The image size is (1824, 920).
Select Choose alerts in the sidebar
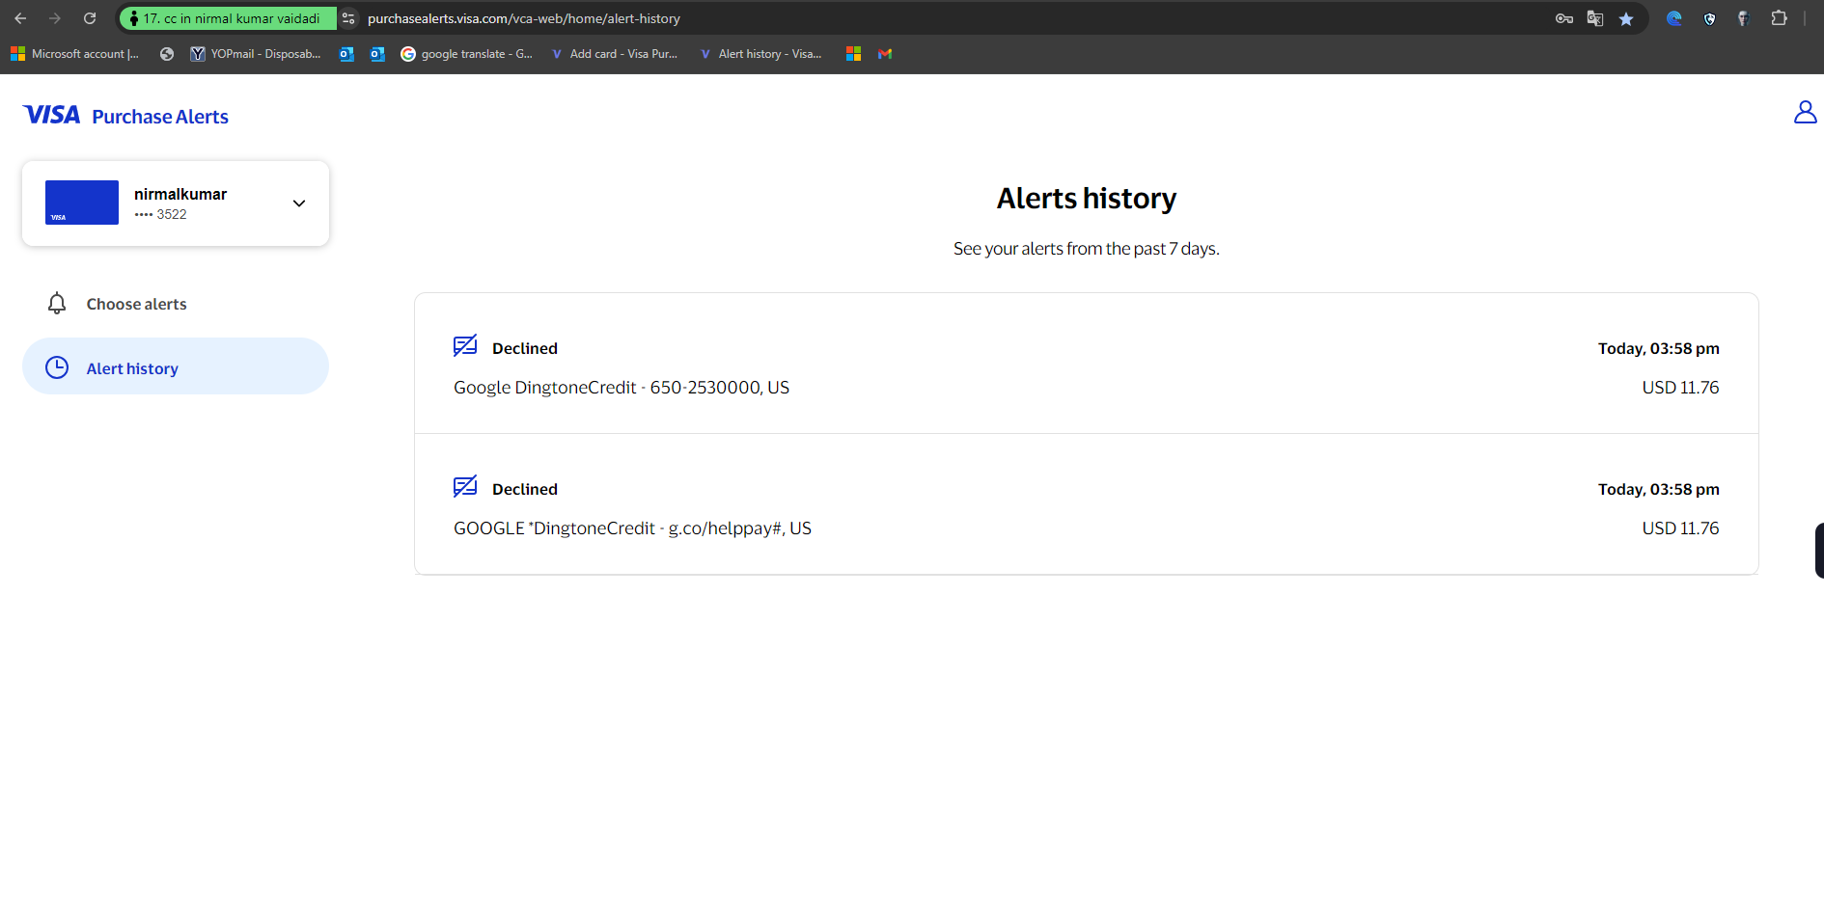point(136,304)
